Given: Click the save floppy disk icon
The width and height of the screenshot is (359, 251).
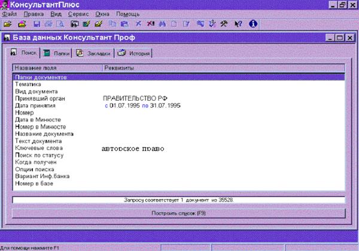Looking at the screenshot, I should (37, 24).
